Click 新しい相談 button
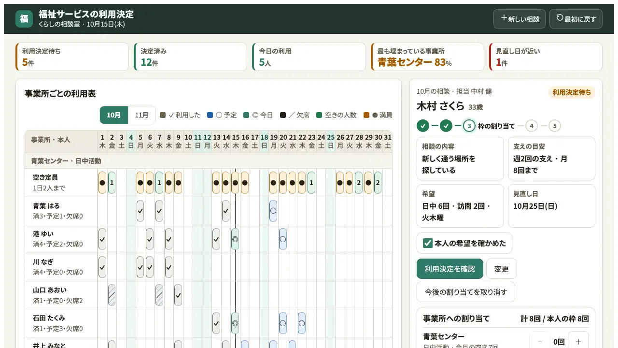 [520, 19]
